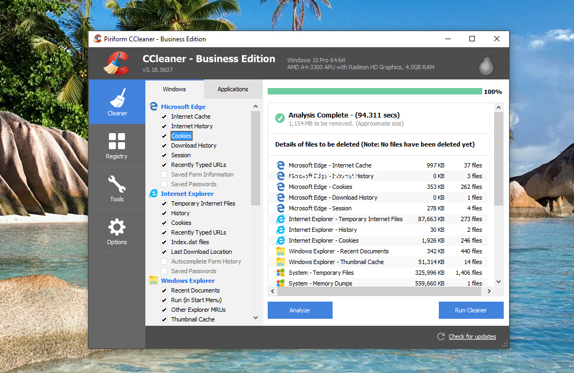Click Edge icon beside Edge Internet History result
574x373 pixels.
pyautogui.click(x=281, y=176)
